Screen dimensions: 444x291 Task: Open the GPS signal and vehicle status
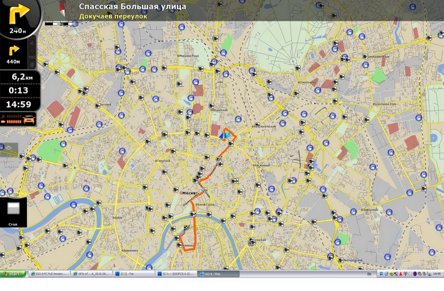coord(18,119)
